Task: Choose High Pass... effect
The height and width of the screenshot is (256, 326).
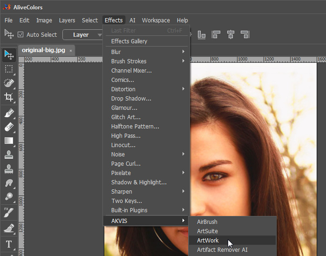Action: coord(147,136)
